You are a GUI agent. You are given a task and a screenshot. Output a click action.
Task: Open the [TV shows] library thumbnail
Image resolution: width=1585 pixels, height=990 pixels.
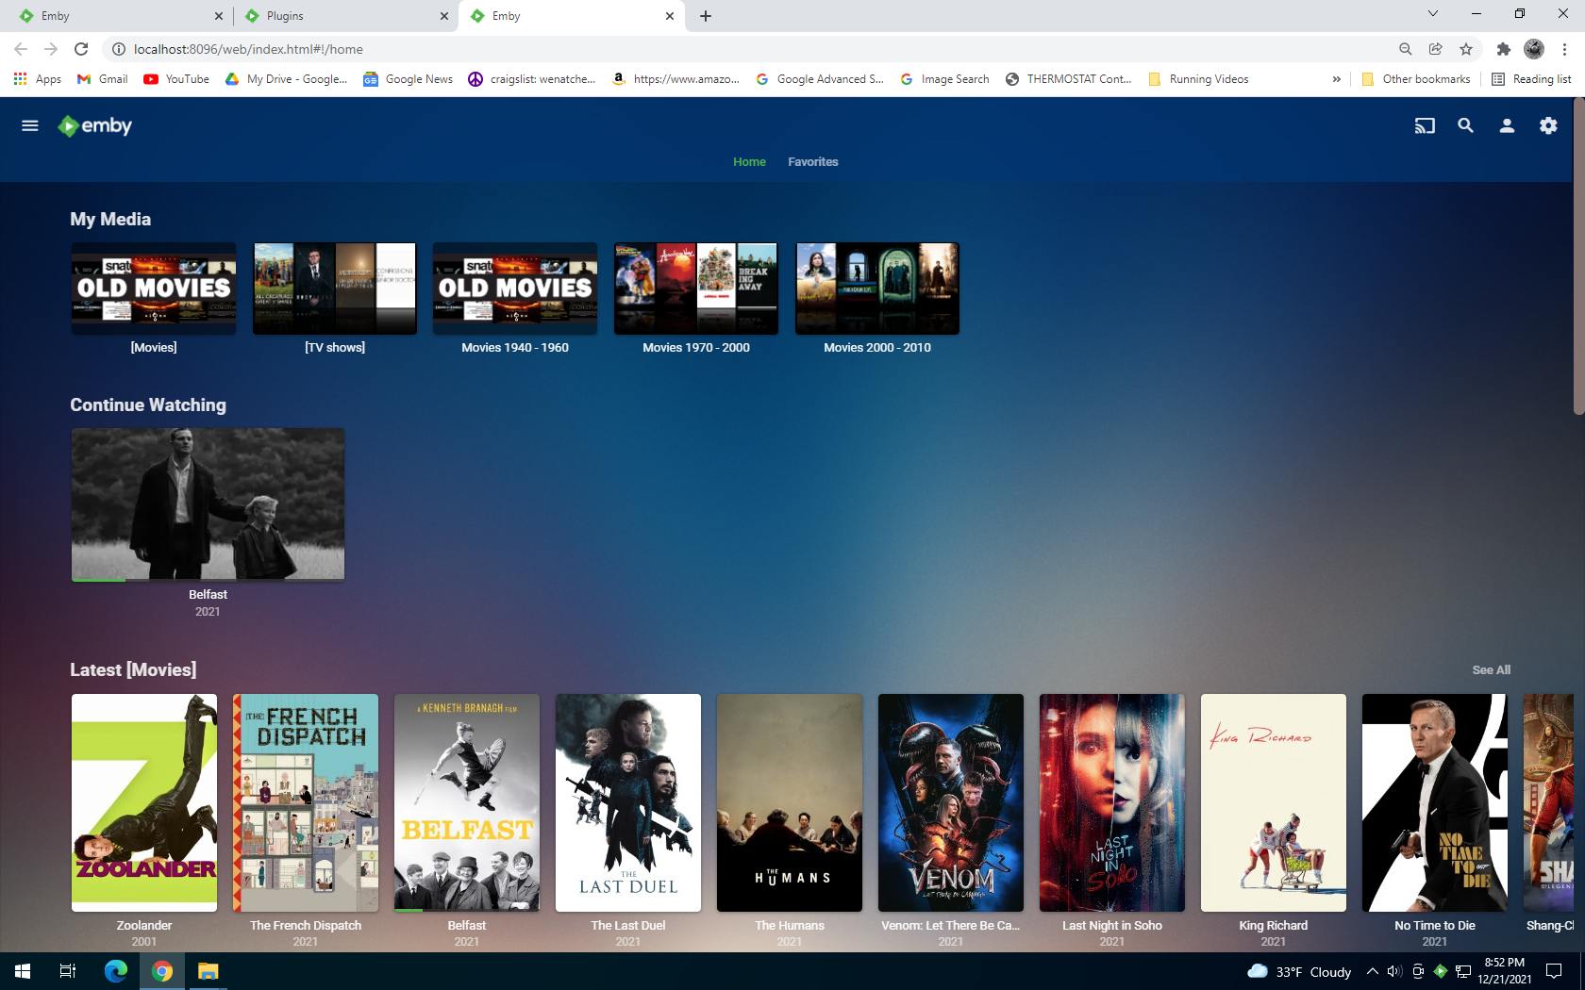pos(335,289)
